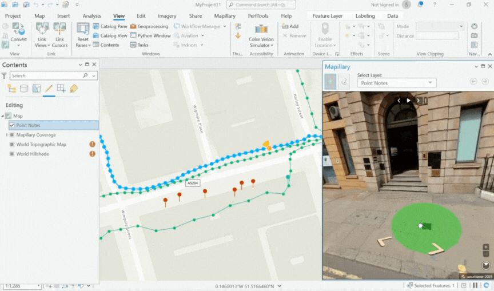
Task: Refresh the map in status bar
Action: coord(487,286)
